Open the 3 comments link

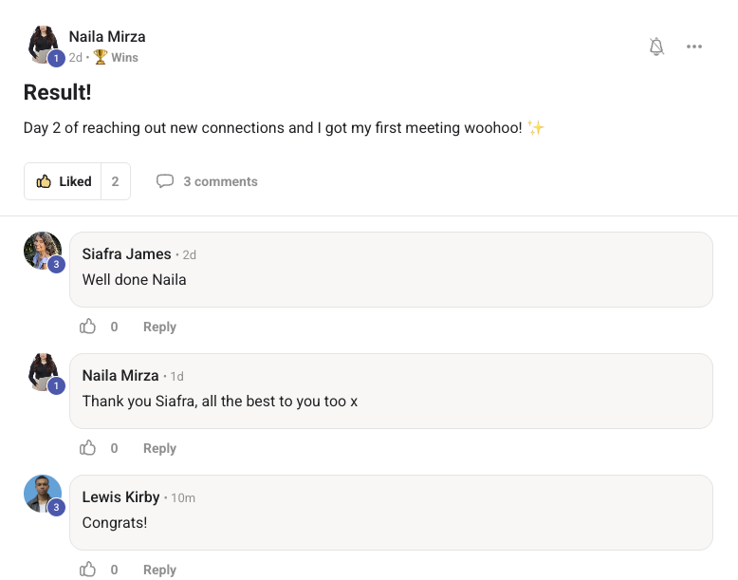point(220,181)
